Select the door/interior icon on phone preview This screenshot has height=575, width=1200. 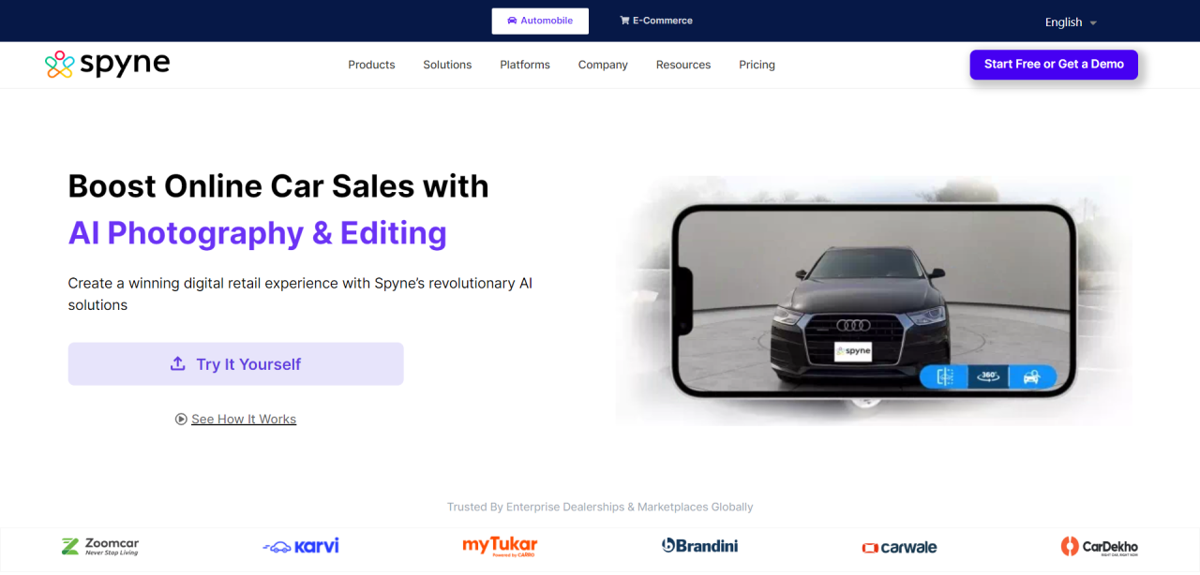click(x=944, y=376)
